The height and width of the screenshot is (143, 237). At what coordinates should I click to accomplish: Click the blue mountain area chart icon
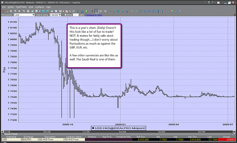click(x=82, y=11)
